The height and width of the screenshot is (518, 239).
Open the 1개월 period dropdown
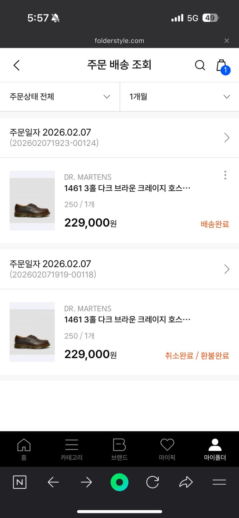[x=179, y=97]
